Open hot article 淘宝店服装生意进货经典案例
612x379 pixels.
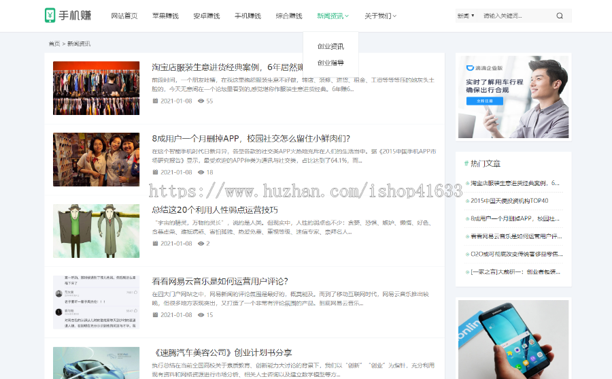tap(515, 183)
